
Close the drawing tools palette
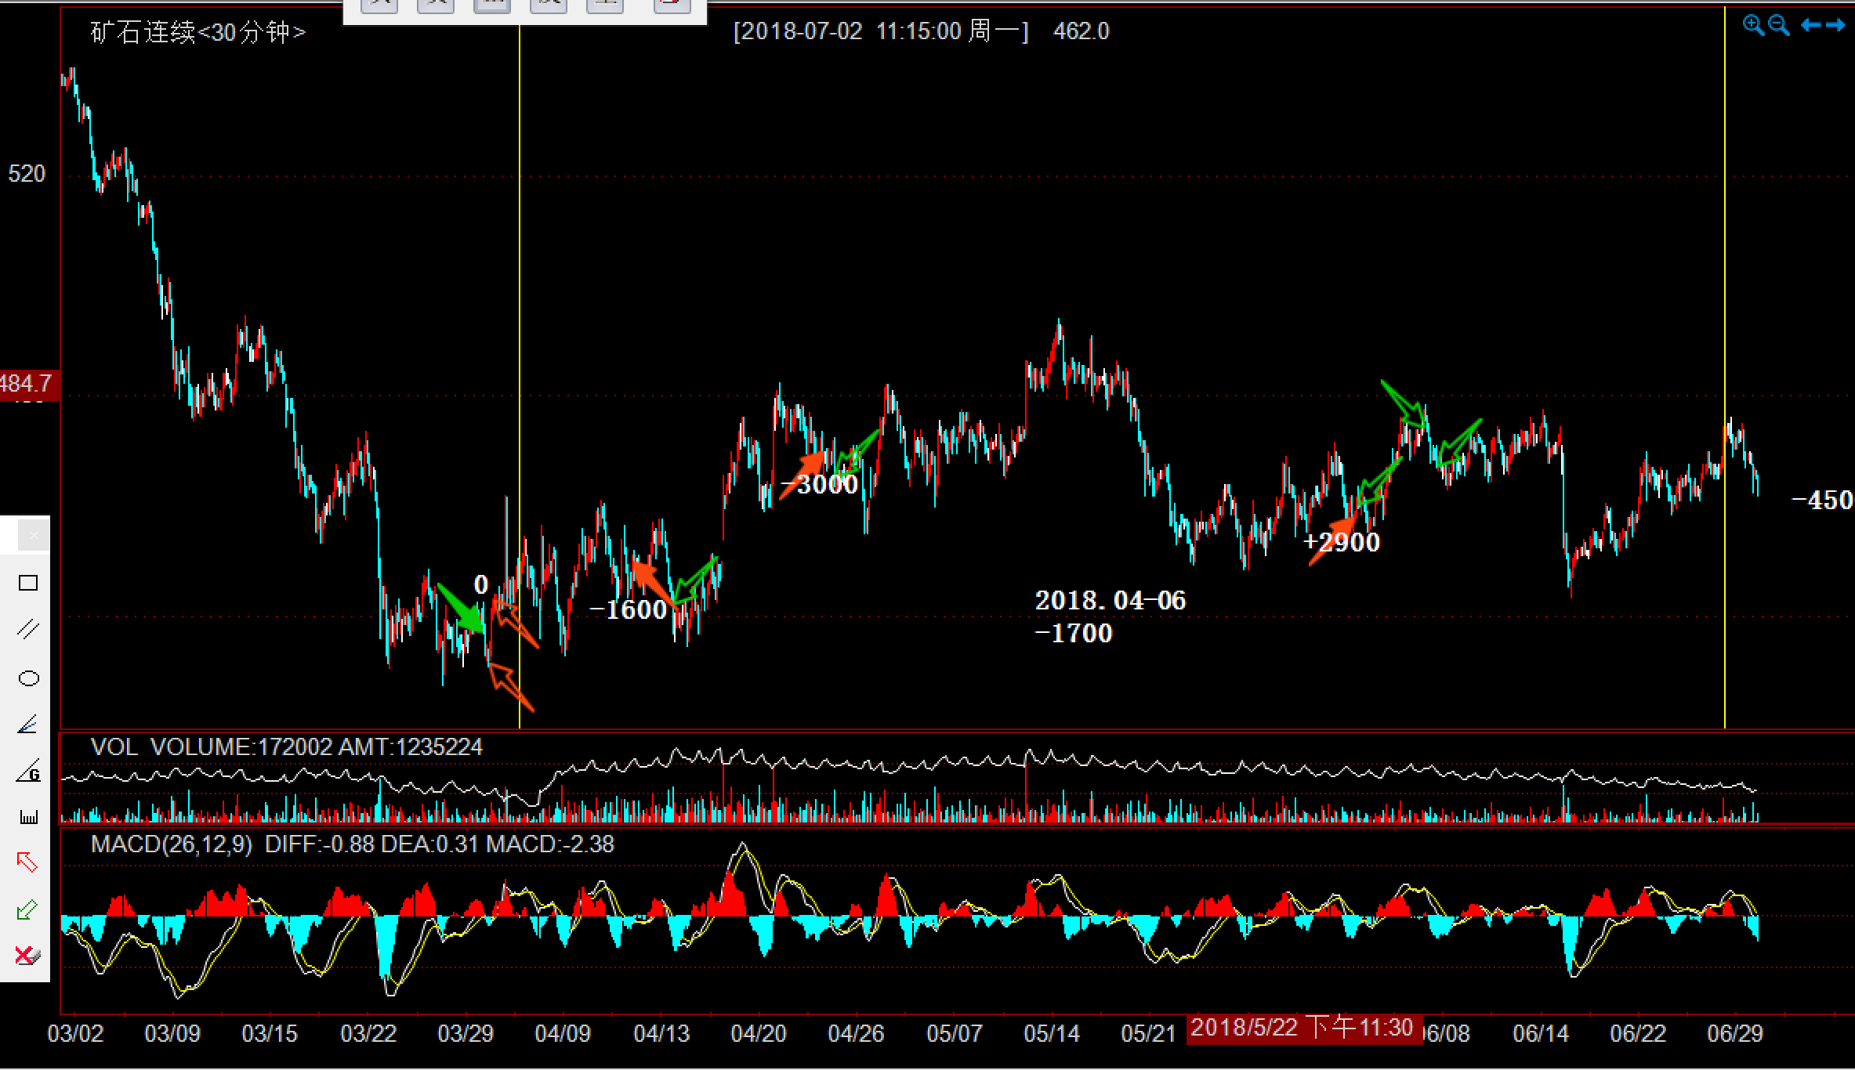34,536
